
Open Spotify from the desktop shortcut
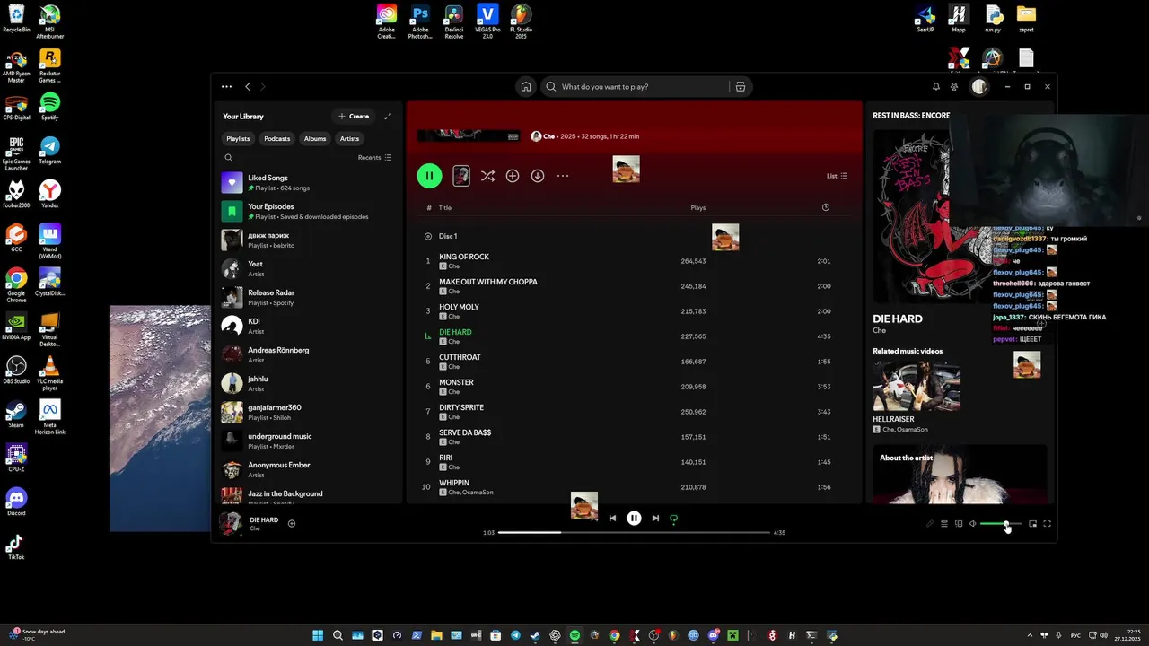click(x=50, y=106)
